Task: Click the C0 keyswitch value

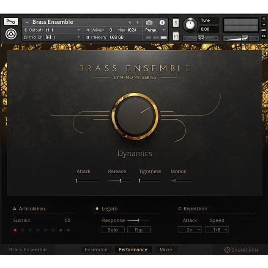Action: click(68, 221)
